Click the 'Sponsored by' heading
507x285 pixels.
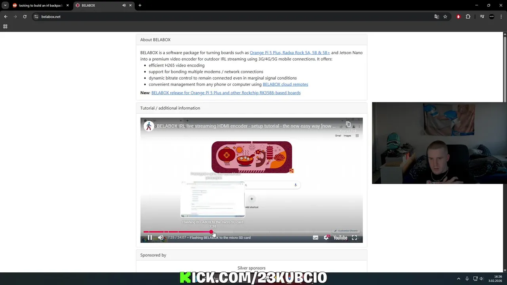pos(153,255)
